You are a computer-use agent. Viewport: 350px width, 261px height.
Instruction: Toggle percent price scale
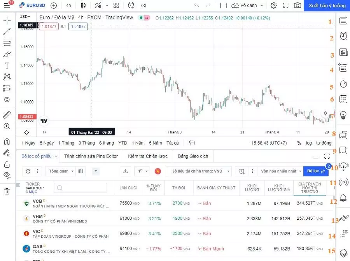point(299,143)
